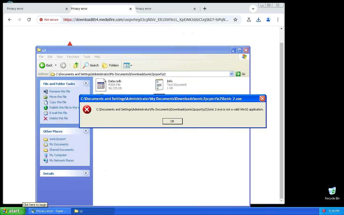Click OK in the Win32 error dialog

pos(172,121)
